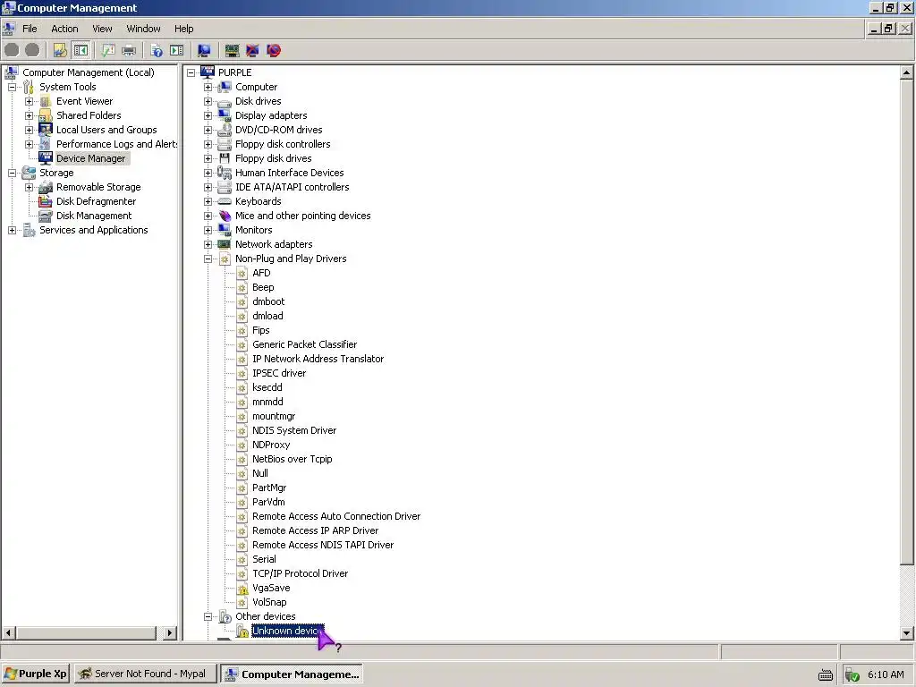Click the PURPLE computer root icon
The width and height of the screenshot is (916, 687).
point(208,72)
